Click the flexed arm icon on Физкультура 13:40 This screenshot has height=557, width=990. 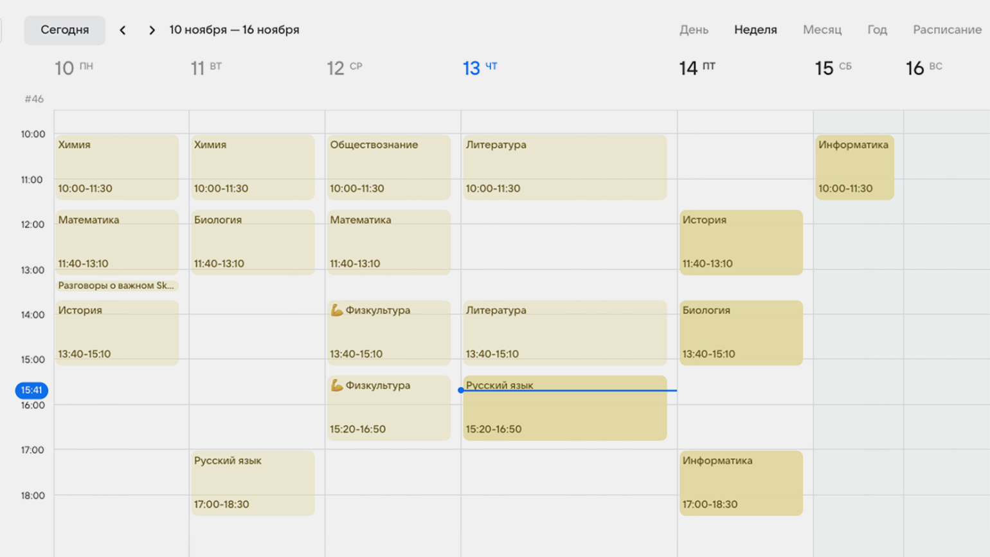[x=337, y=311]
